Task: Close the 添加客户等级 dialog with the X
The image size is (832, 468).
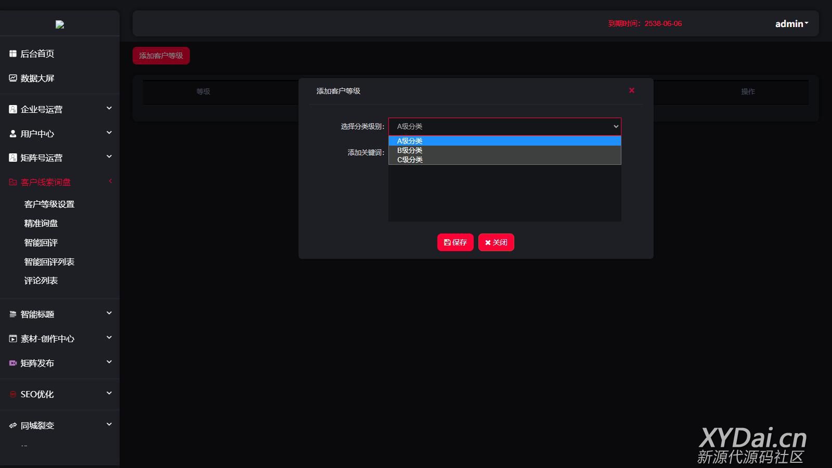Action: pos(631,90)
